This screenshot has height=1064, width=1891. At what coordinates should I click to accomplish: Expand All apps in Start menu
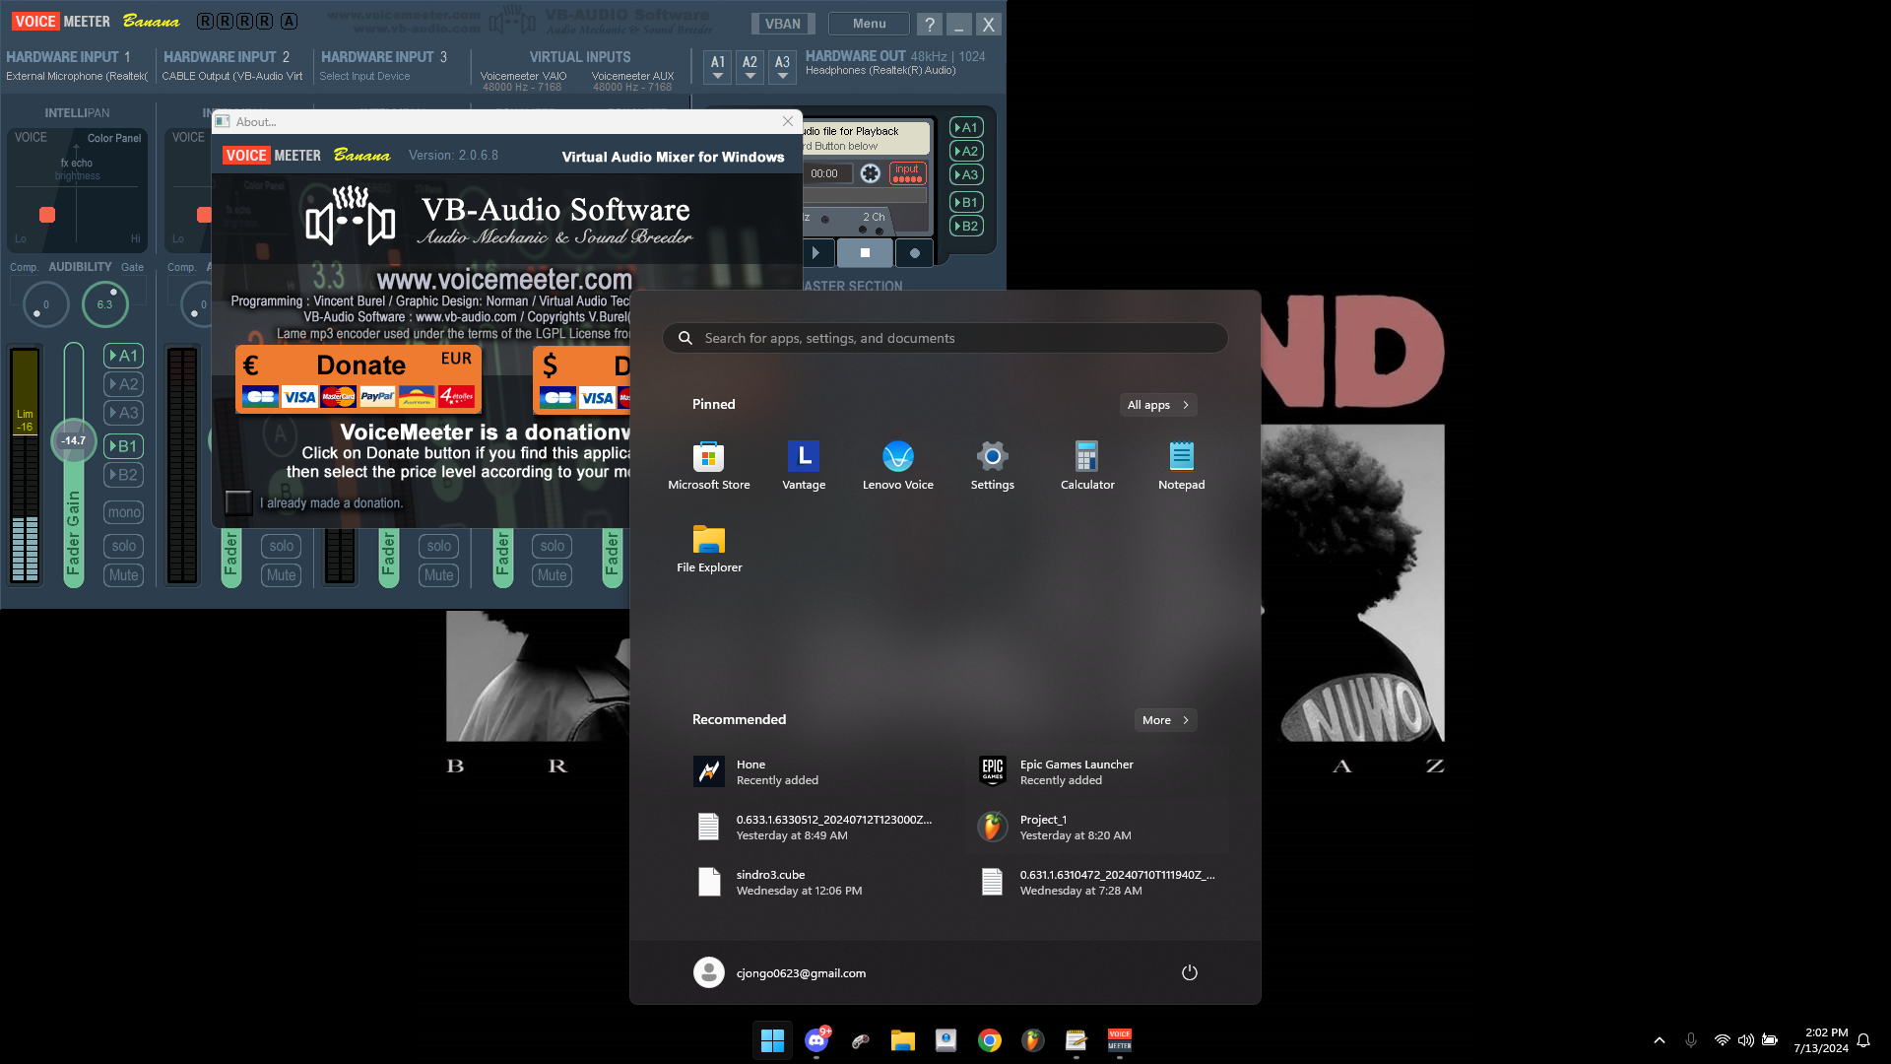tap(1158, 405)
